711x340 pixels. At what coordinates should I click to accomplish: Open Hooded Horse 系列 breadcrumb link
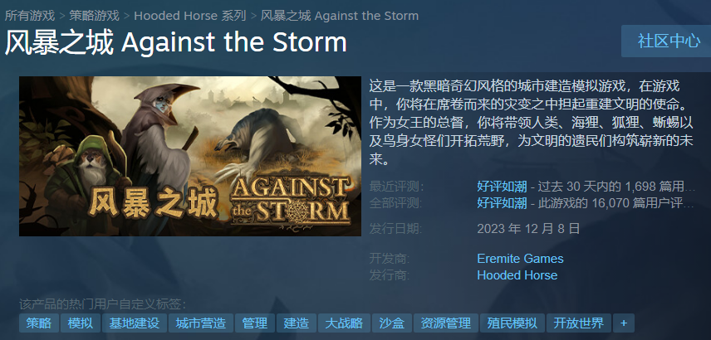pyautogui.click(x=190, y=16)
